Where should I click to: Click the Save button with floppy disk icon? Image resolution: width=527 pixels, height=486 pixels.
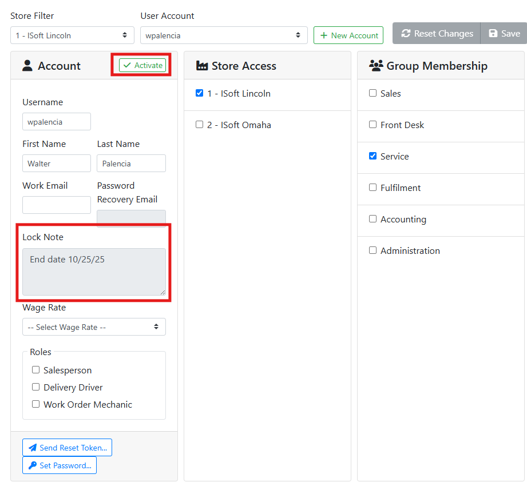point(504,34)
